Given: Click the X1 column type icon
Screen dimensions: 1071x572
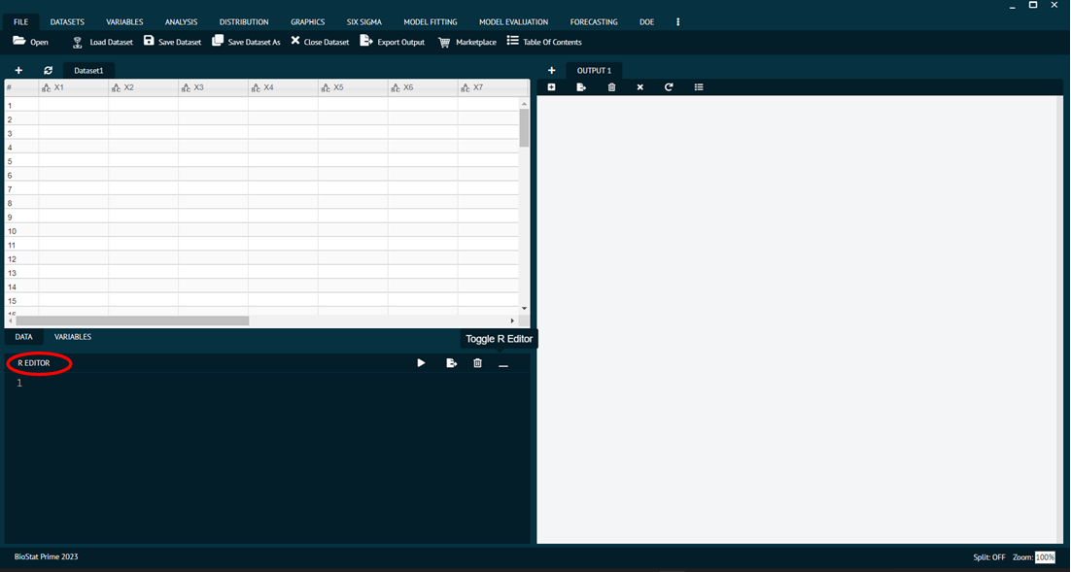Looking at the screenshot, I should tap(46, 88).
